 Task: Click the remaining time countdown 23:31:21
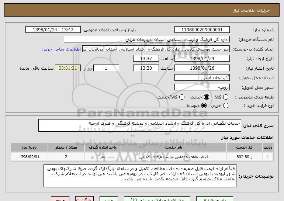click(x=68, y=68)
